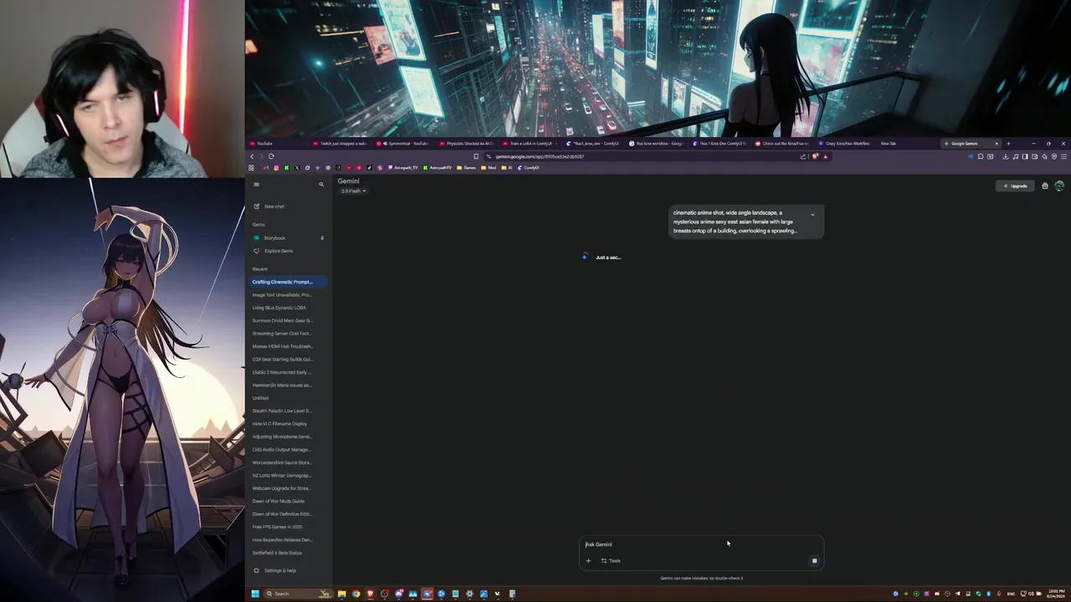Image resolution: width=1071 pixels, height=602 pixels.
Task: Switch to the Check out the Krea/Flux tab
Action: point(784,143)
